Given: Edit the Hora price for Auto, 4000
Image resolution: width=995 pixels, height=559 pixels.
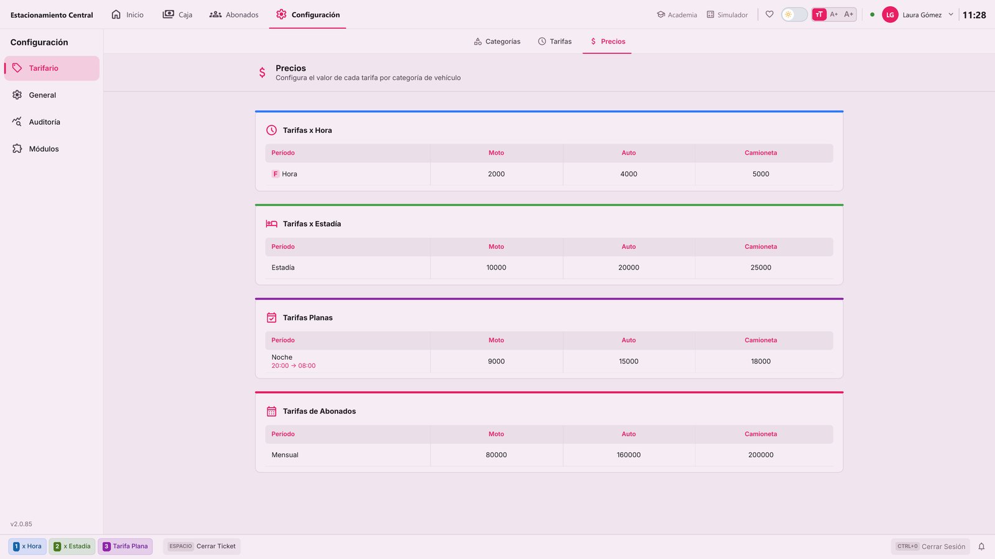Looking at the screenshot, I should pos(629,174).
